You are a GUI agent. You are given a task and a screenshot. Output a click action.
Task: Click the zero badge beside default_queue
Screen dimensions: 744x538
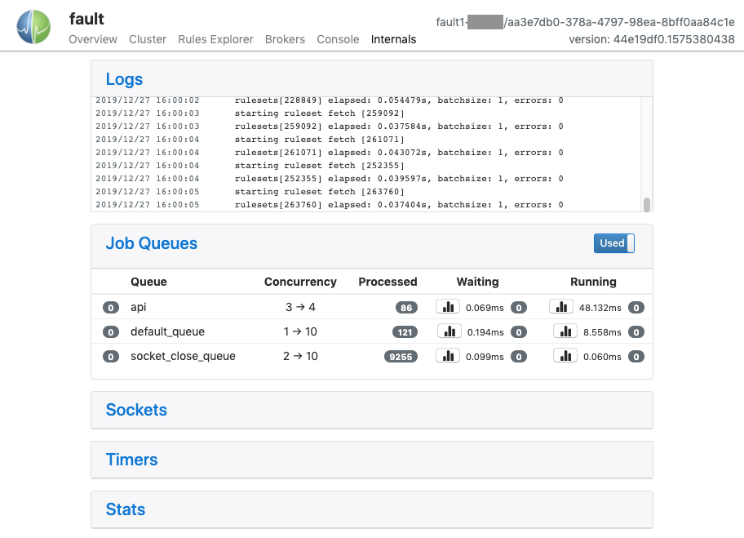(111, 331)
